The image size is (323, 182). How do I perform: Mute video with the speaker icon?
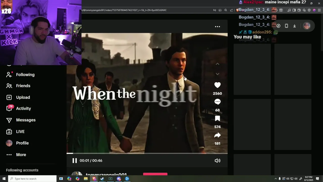(x=217, y=161)
